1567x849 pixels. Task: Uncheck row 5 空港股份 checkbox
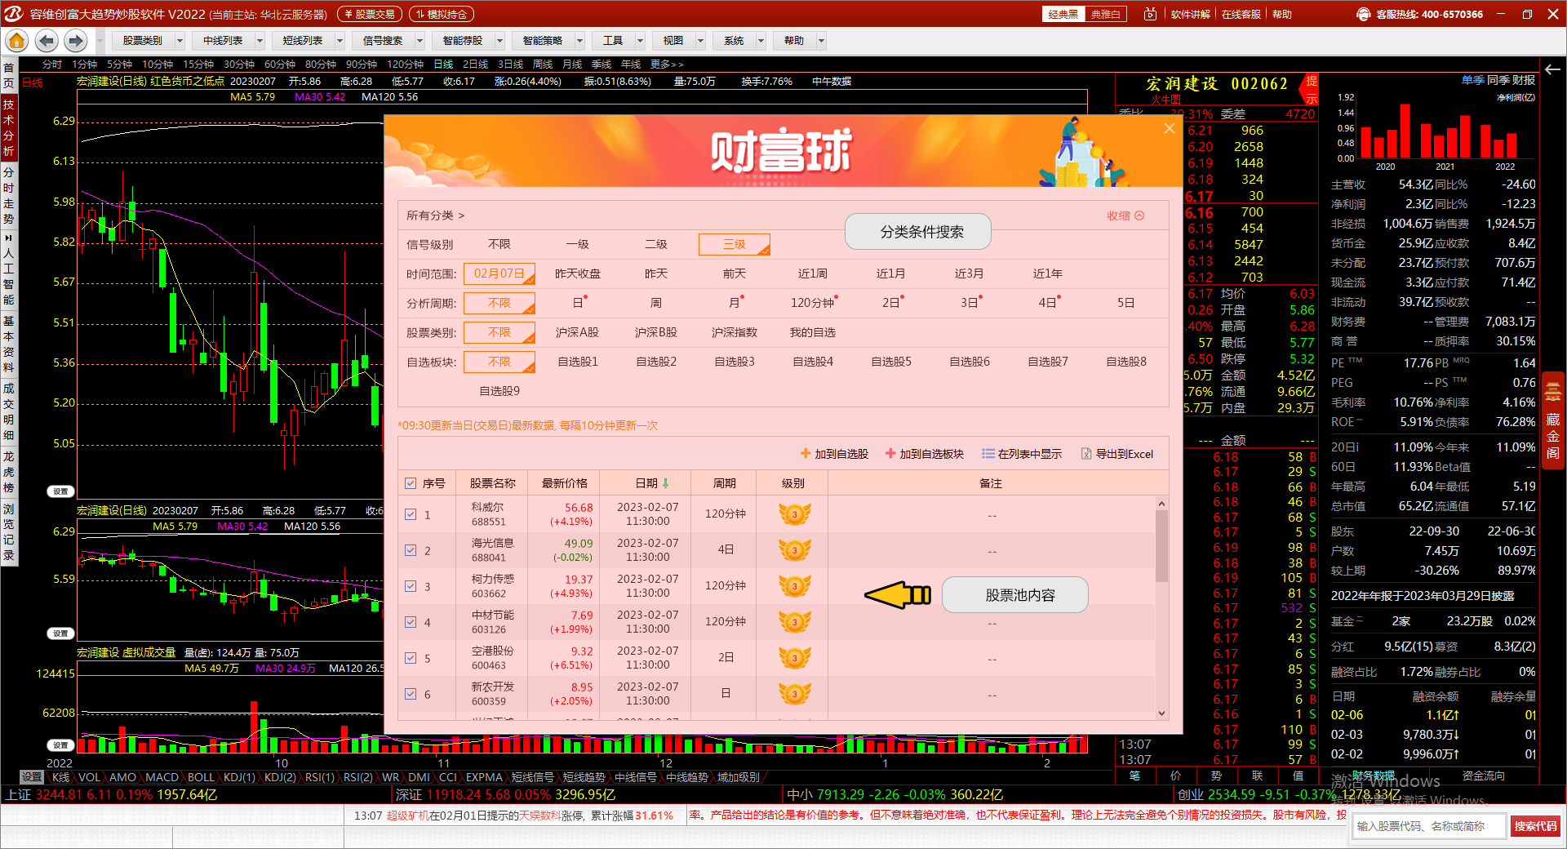[x=411, y=658]
